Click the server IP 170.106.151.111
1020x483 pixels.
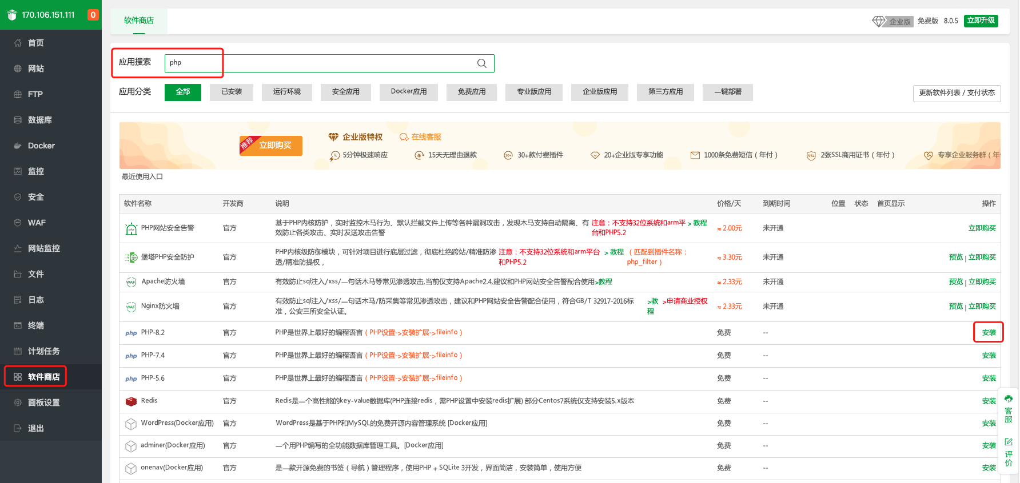coord(48,15)
